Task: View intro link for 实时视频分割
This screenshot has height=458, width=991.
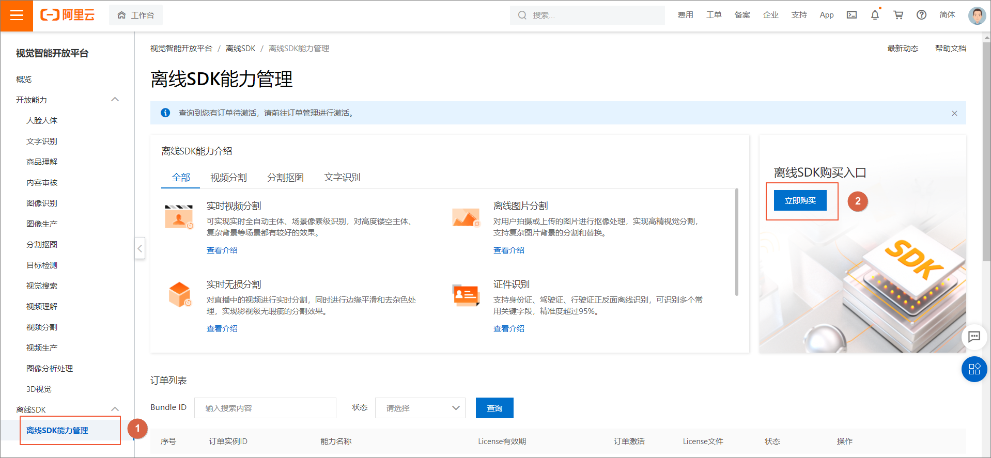Action: [x=222, y=250]
